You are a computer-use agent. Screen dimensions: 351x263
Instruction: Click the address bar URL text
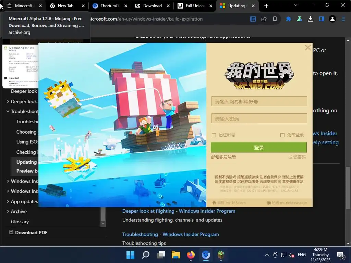(147, 19)
